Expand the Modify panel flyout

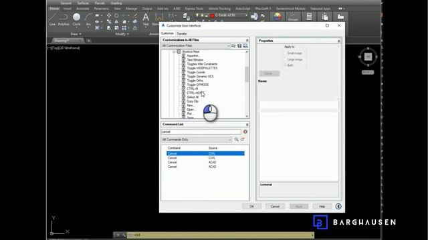122,34
